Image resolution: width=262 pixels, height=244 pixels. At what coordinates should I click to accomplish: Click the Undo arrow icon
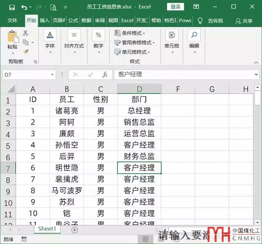(24, 7)
